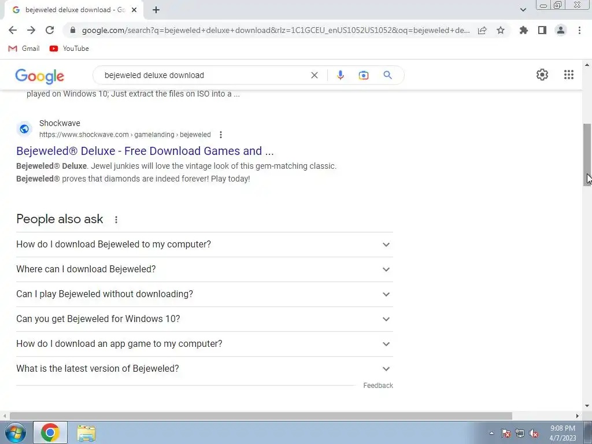The image size is (592, 444).
Task: Click the Shockwave site globe favicon
Action: 24,129
